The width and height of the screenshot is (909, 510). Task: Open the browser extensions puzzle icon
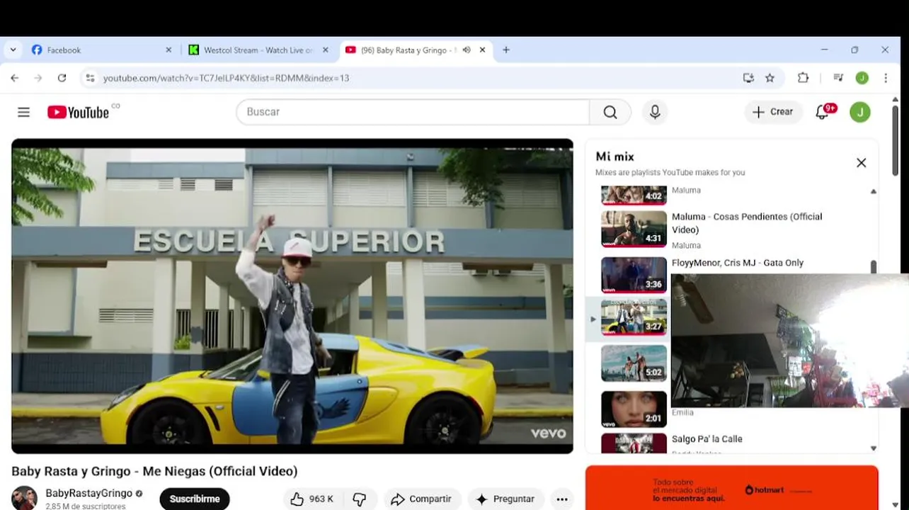[x=803, y=78]
